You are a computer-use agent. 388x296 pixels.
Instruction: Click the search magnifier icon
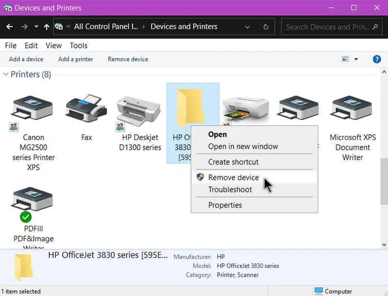click(x=375, y=27)
